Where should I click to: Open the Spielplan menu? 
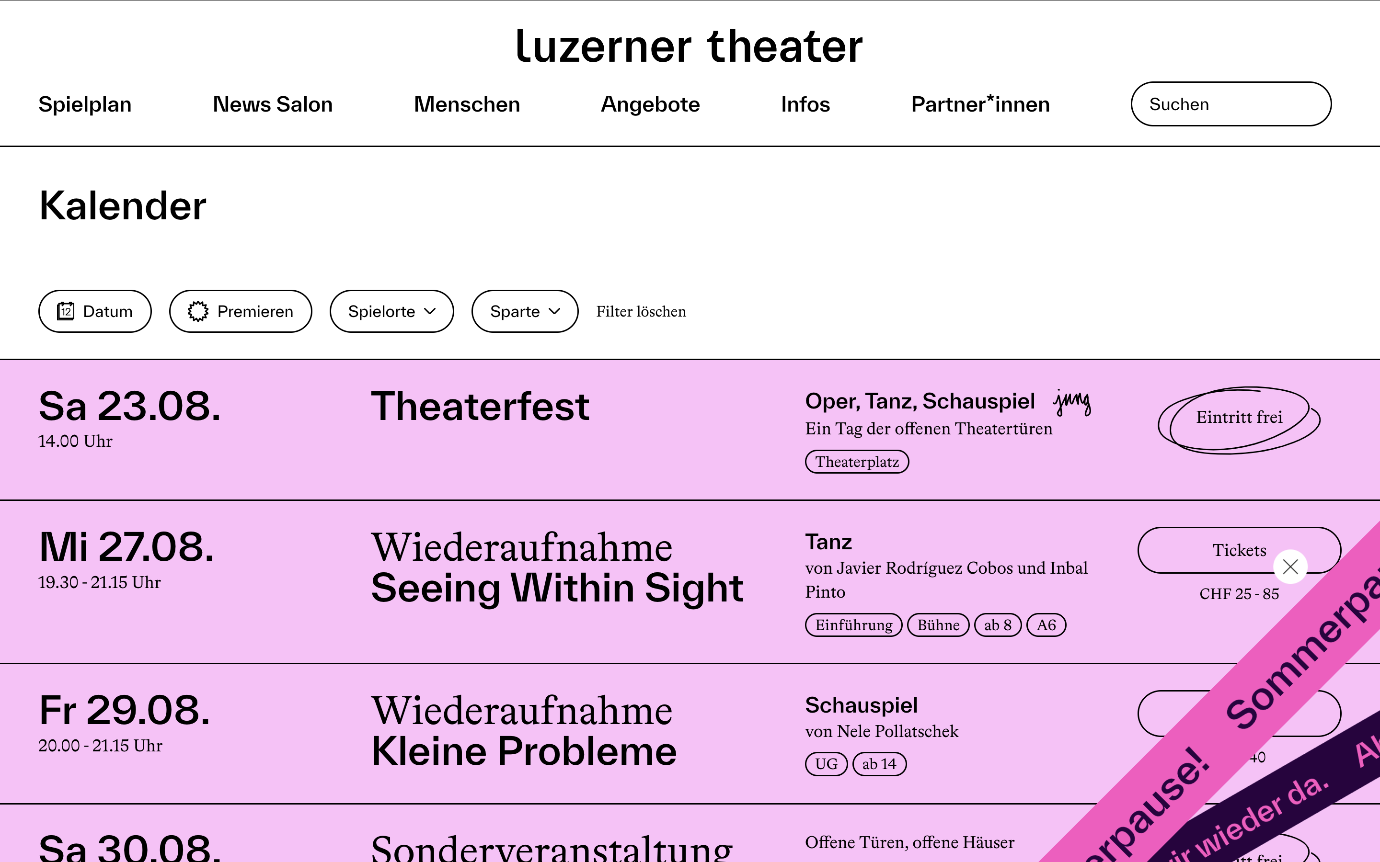click(85, 104)
